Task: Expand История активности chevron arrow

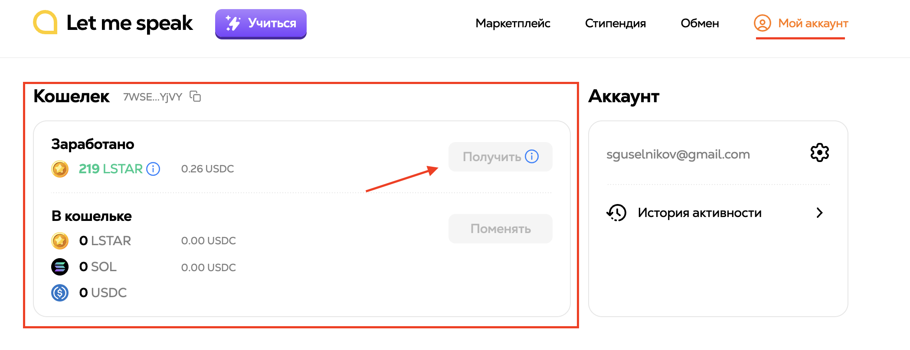Action: click(x=819, y=213)
